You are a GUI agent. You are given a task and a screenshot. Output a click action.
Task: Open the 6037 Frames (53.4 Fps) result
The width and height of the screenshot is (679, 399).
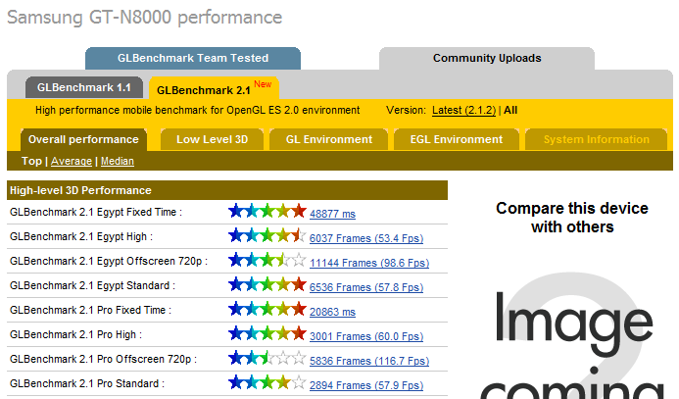366,238
